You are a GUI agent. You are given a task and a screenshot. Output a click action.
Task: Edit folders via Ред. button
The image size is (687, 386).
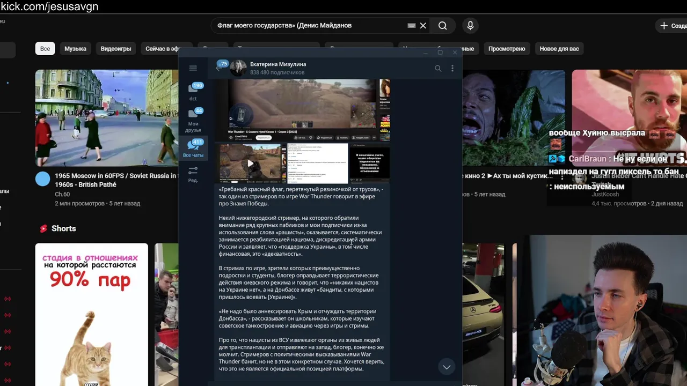click(x=193, y=174)
